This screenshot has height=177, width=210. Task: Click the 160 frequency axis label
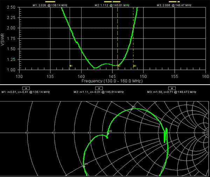[x=205, y=77]
